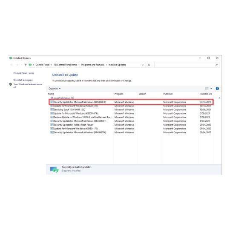Sort by the Name column header
The image size is (230, 230).
(x=51, y=94)
